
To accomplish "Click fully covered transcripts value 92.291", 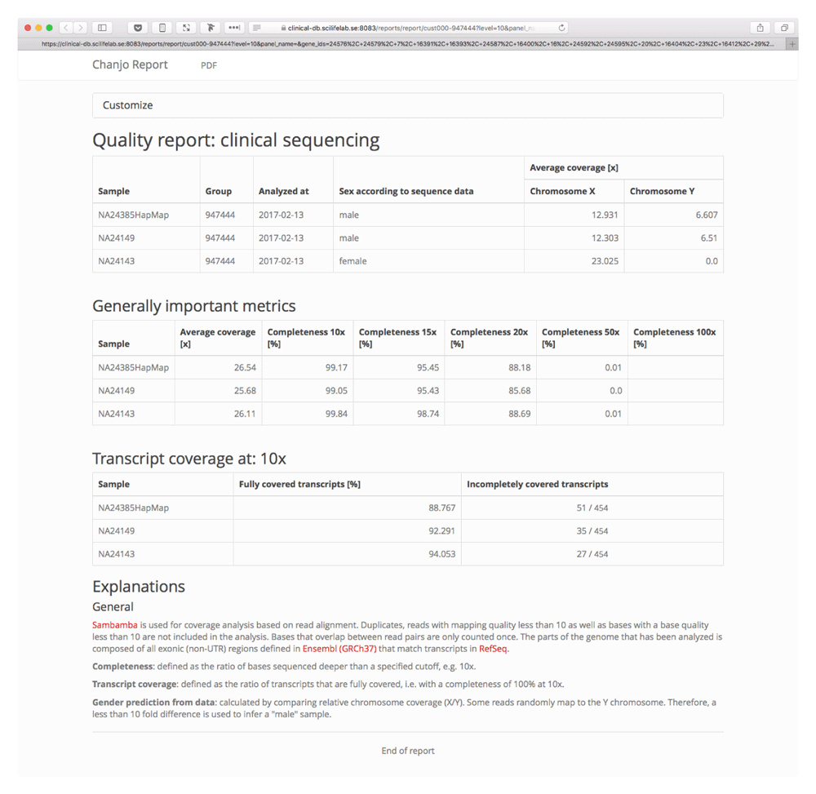I will coord(441,530).
